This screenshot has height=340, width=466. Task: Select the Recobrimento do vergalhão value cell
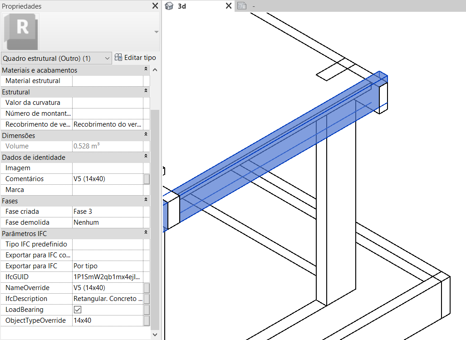108,124
